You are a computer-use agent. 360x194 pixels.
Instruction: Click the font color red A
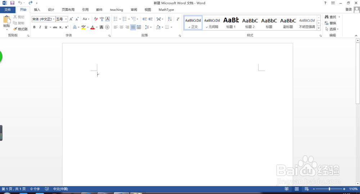click(93, 27)
